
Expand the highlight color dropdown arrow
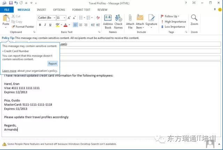click(61, 25)
